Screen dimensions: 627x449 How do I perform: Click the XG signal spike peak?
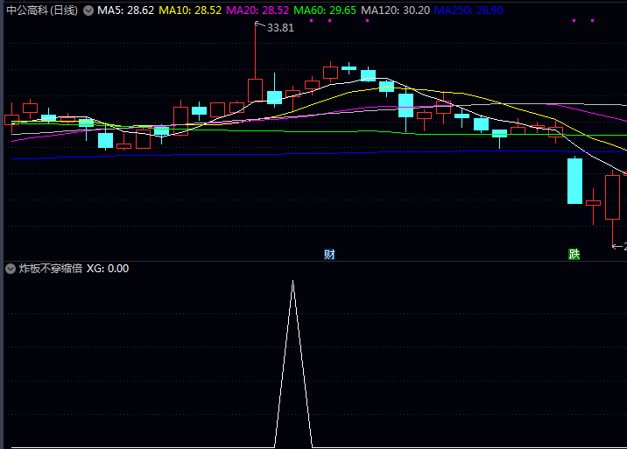pos(293,282)
